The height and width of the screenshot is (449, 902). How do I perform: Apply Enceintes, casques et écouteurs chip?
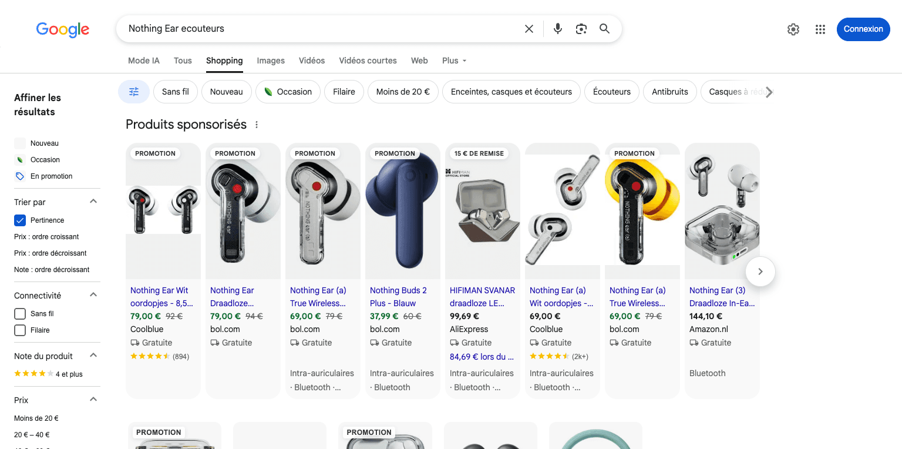(511, 92)
